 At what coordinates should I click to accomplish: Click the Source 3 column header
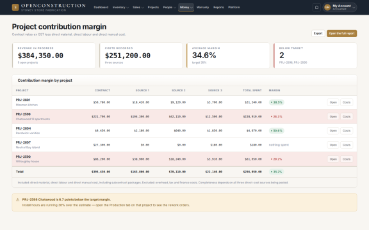[x=215, y=90]
